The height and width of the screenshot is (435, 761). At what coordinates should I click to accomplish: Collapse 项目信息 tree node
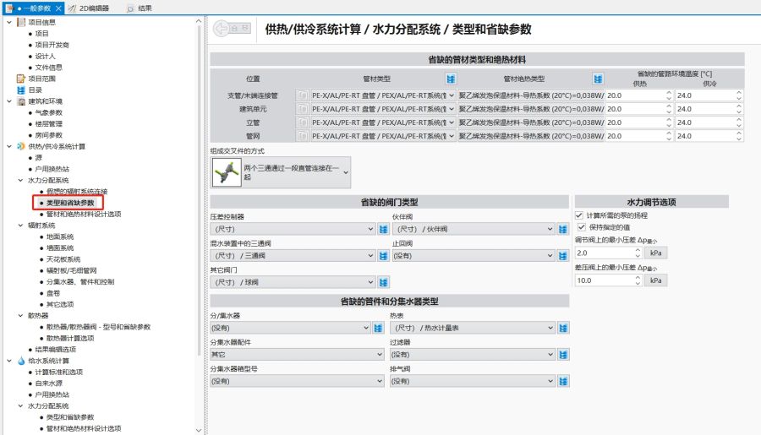click(8, 22)
